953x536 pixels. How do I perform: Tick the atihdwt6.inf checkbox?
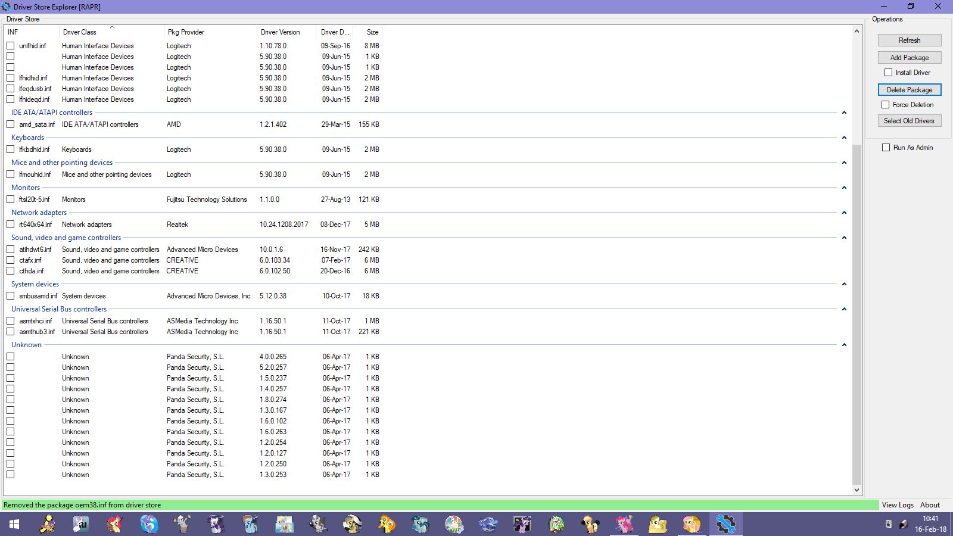[x=11, y=250]
